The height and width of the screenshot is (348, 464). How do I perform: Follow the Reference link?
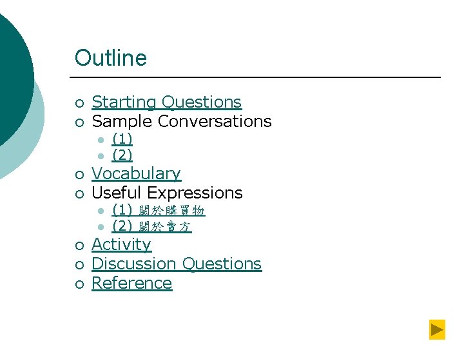coord(131,284)
